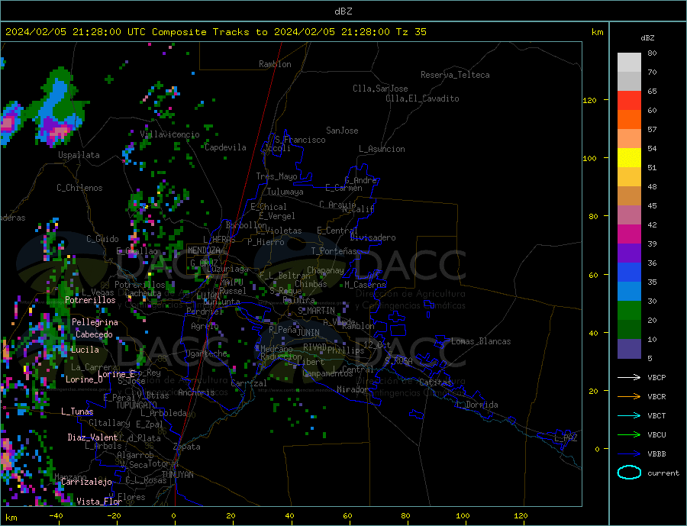
Task: Click the Uspallata map label
Action: pyautogui.click(x=79, y=155)
